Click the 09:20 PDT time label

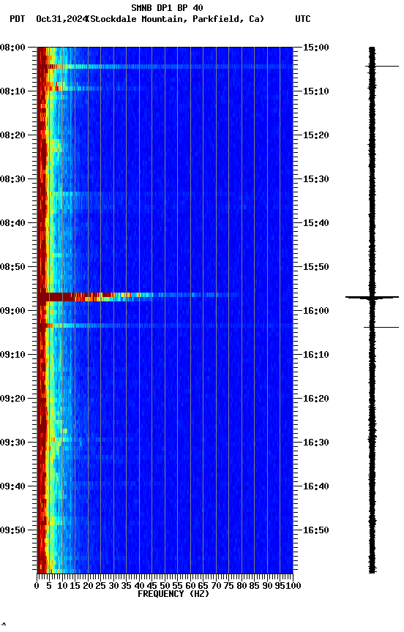coord(12,399)
